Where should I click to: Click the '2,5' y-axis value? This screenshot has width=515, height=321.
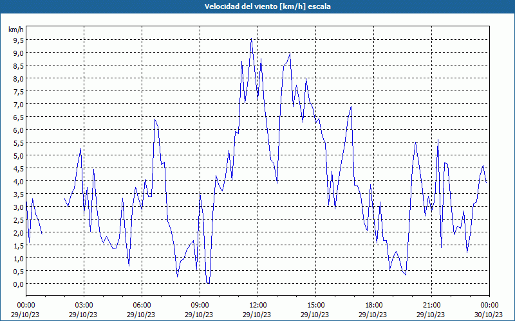point(19,220)
